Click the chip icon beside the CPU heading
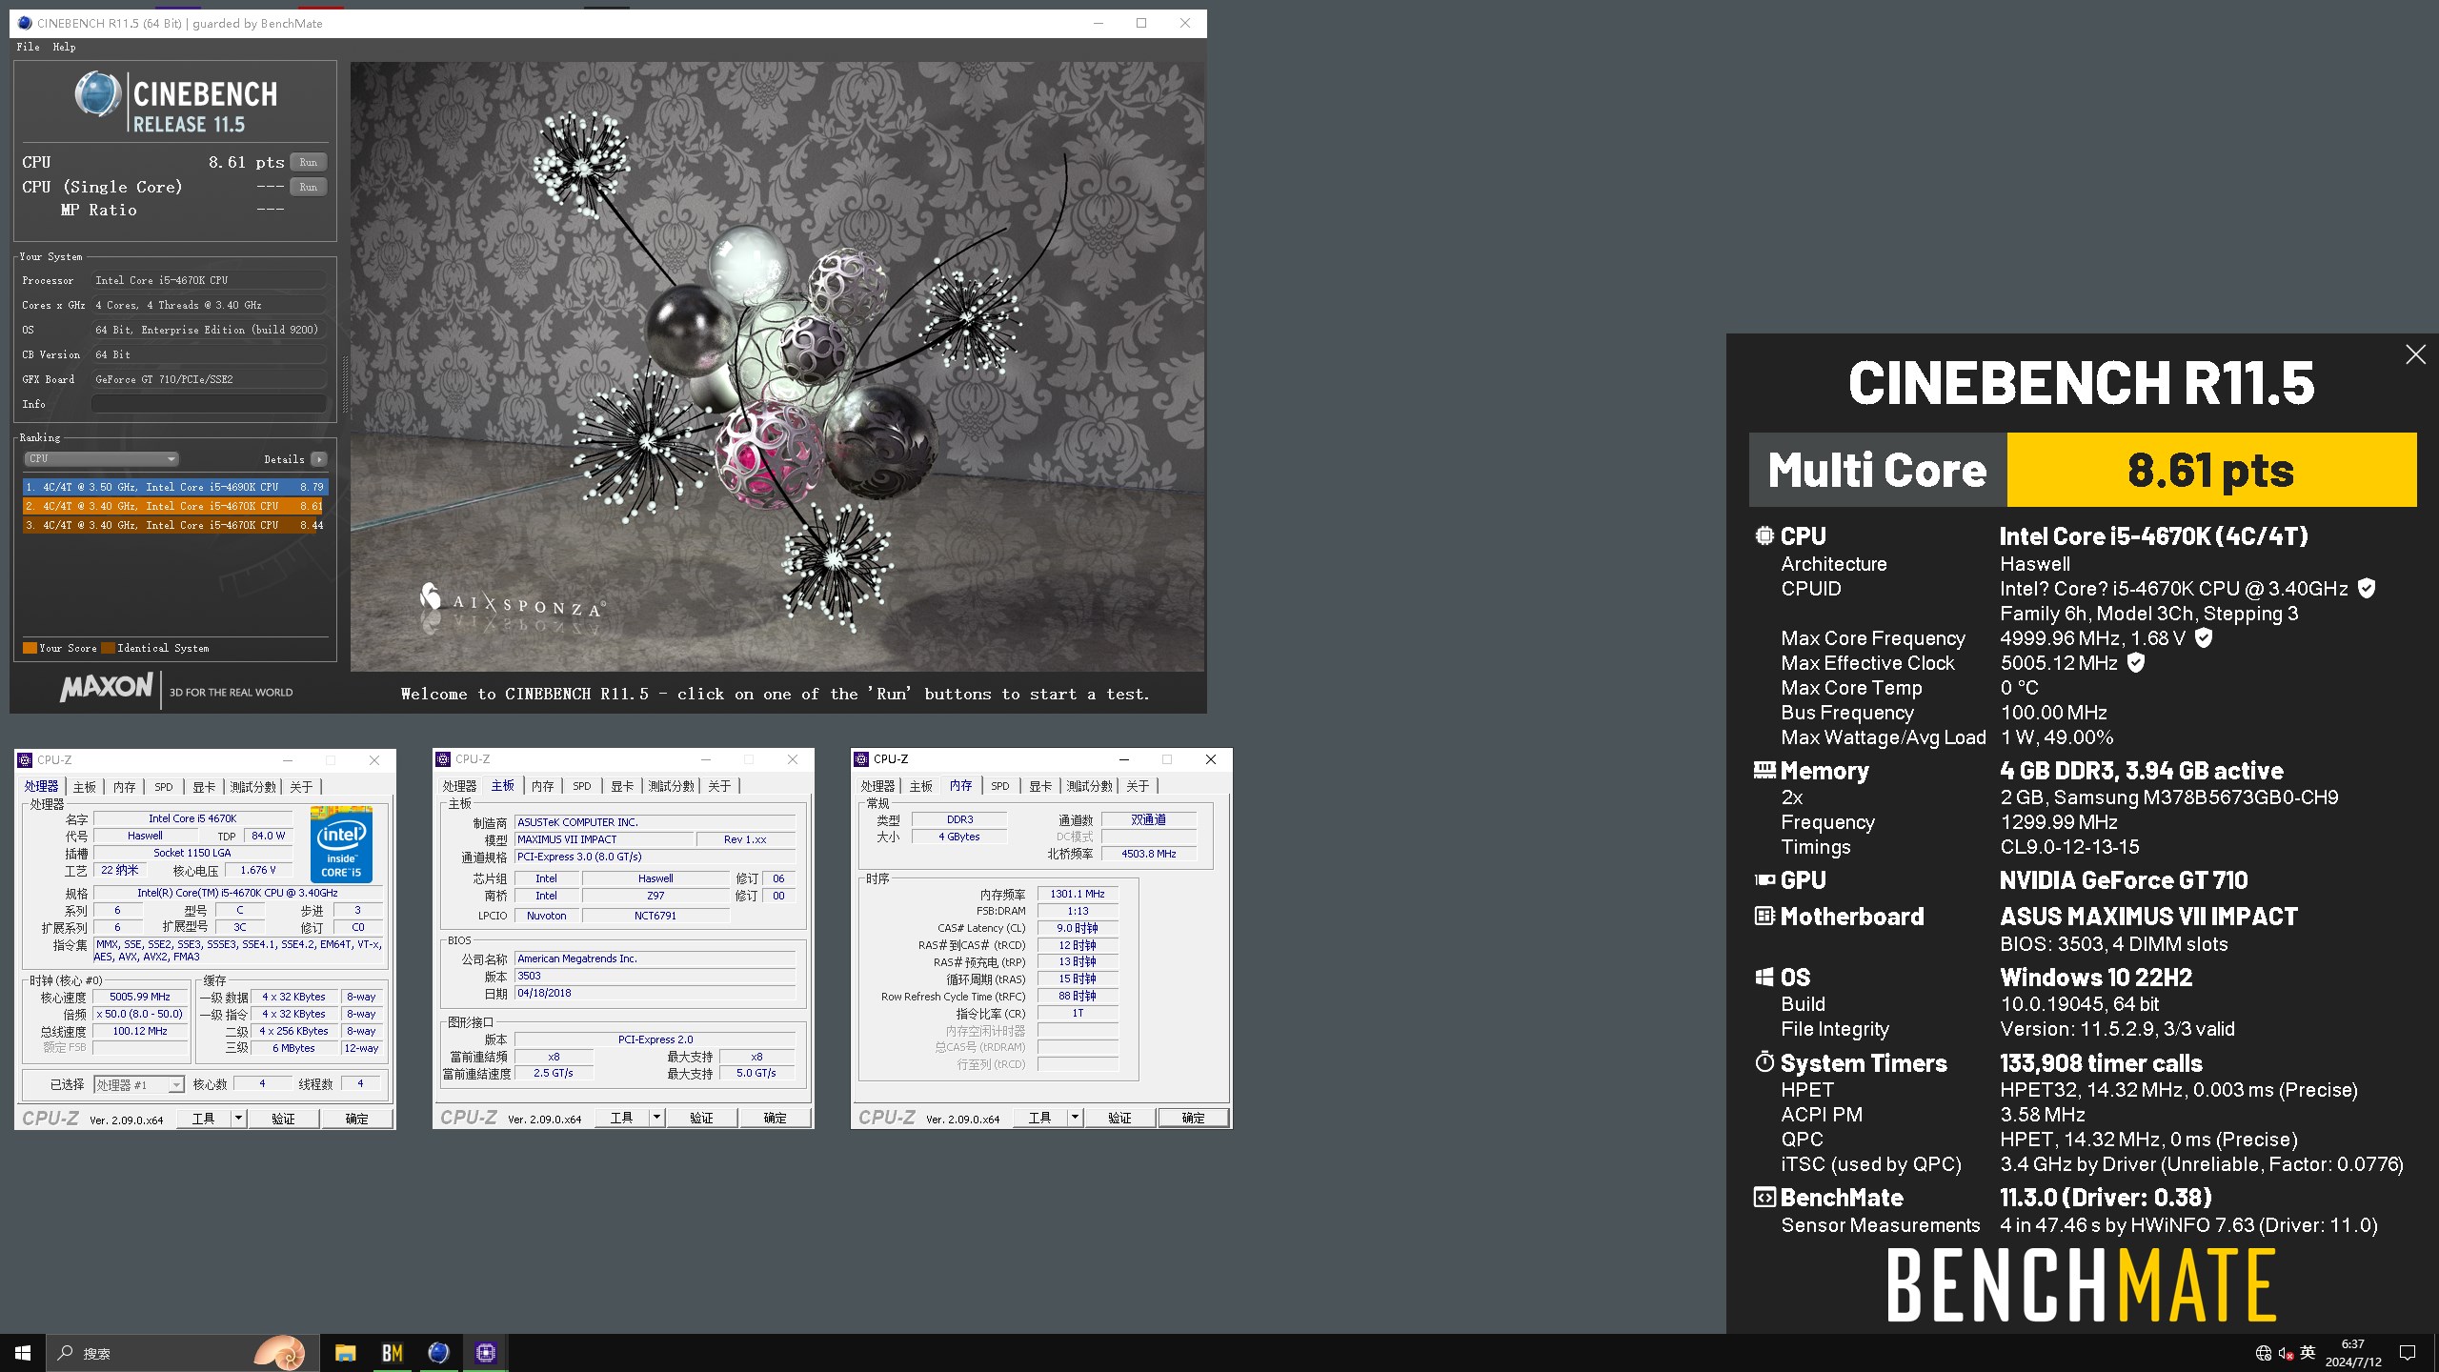2439x1372 pixels. 1764,535
